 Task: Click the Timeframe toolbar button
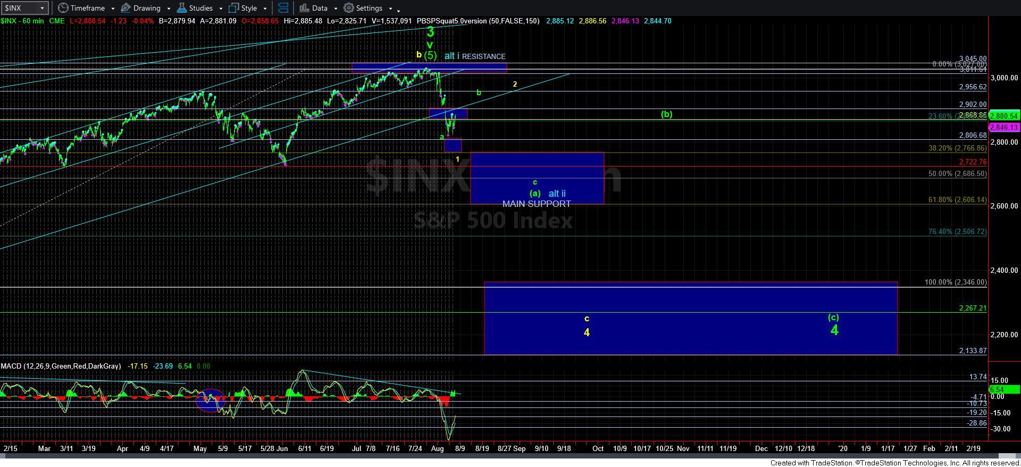click(81, 8)
